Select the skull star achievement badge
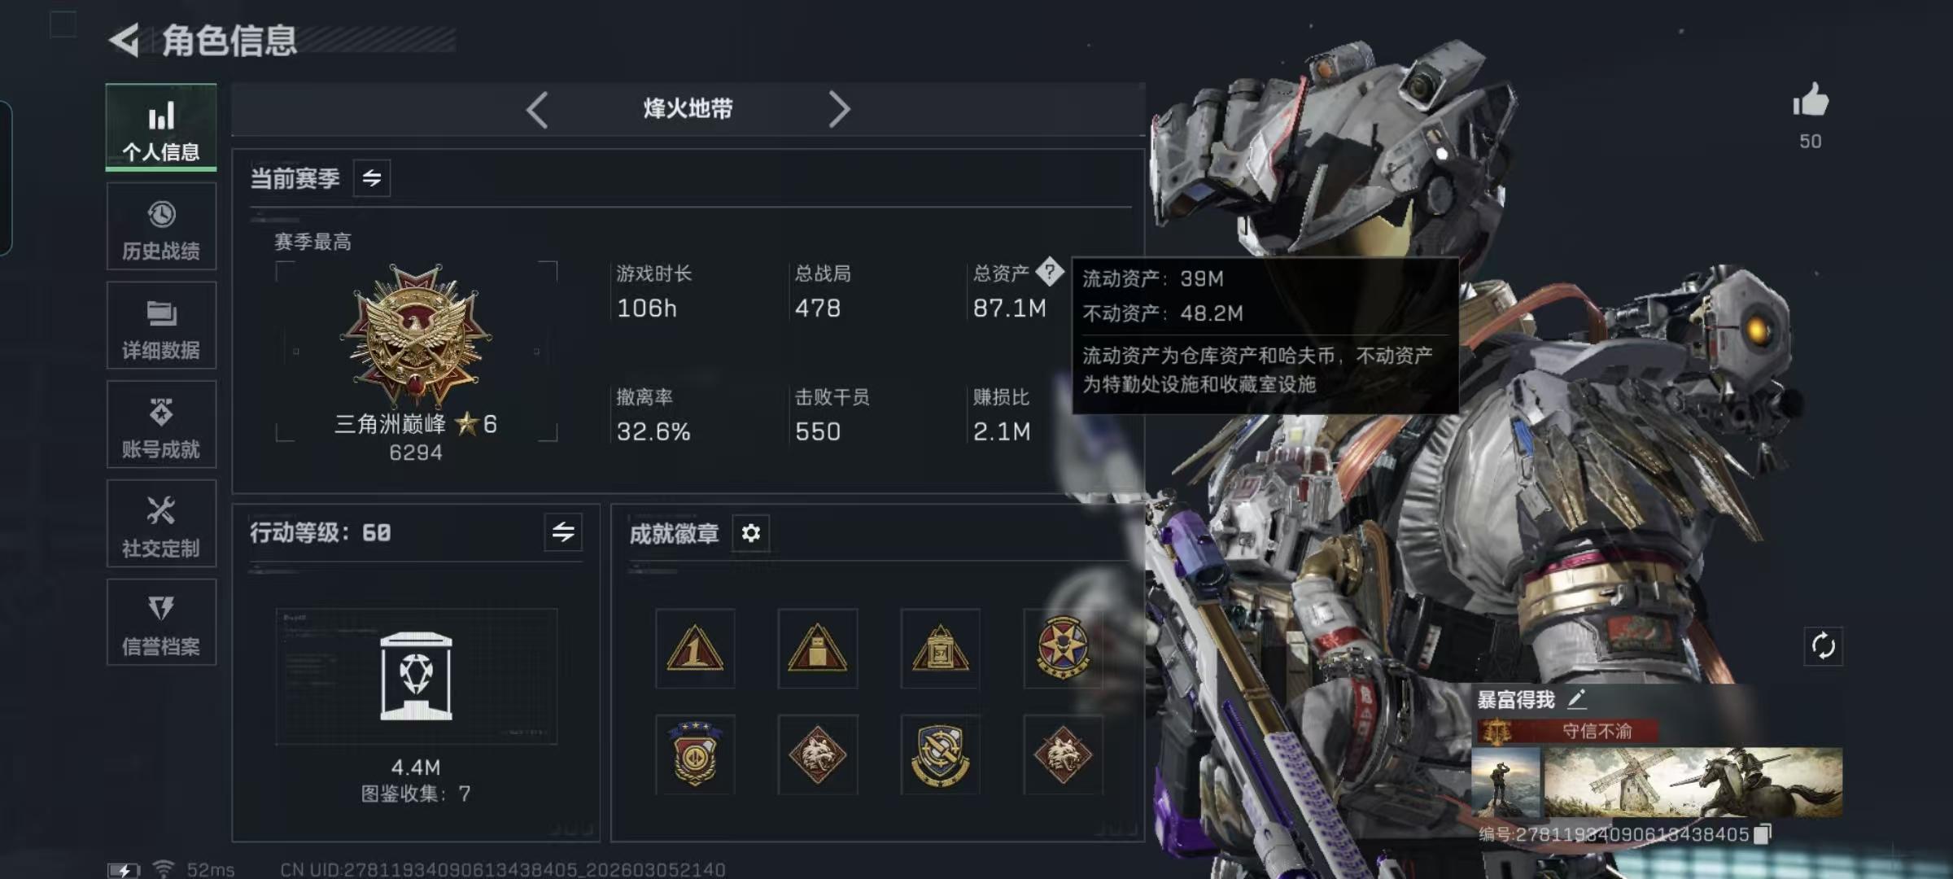 click(x=1063, y=649)
